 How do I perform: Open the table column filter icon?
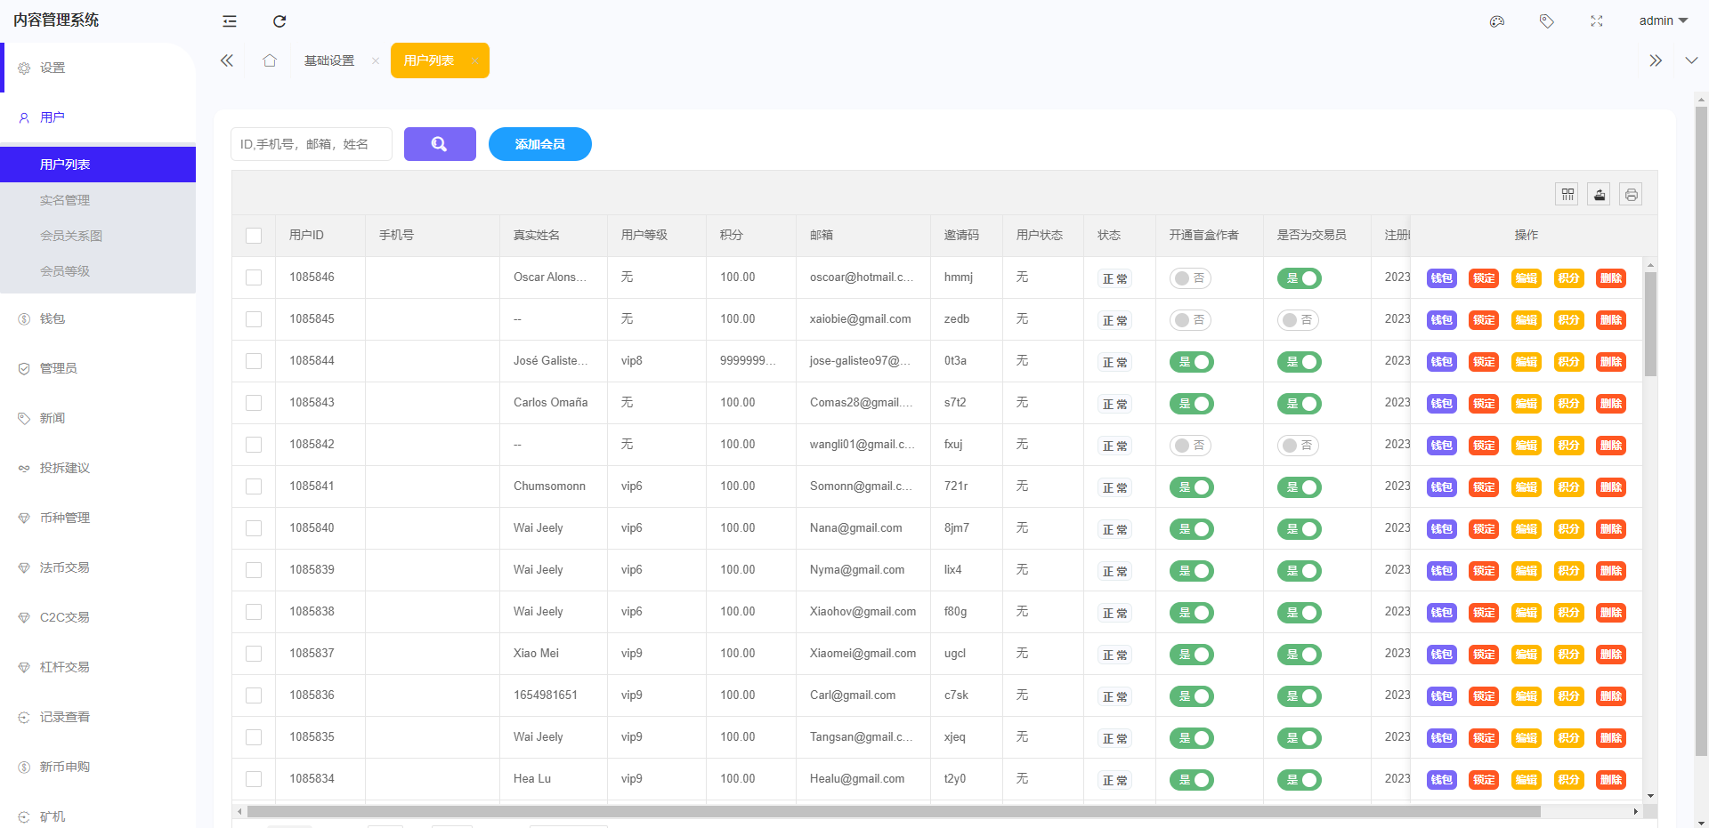click(x=1567, y=194)
